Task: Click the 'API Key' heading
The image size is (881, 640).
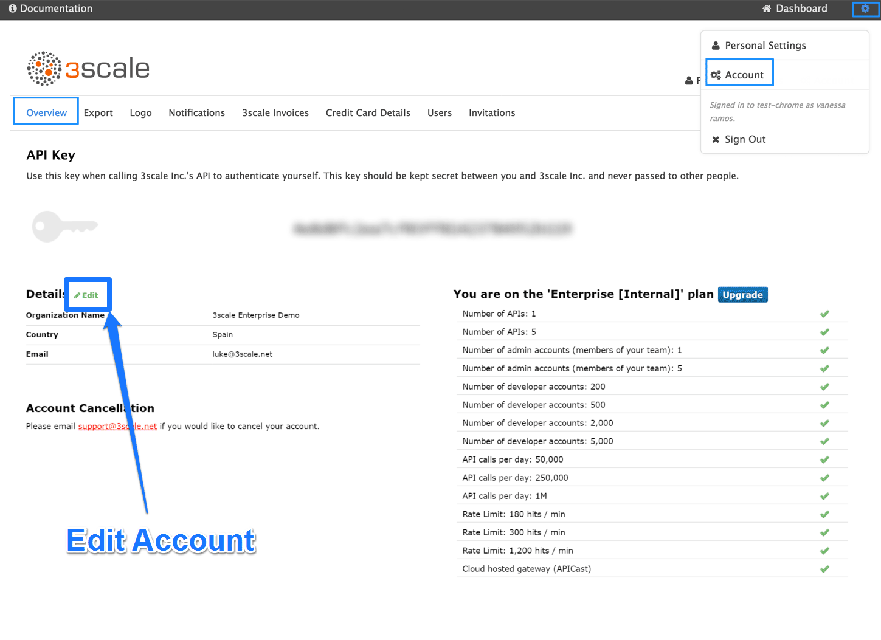Action: [x=50, y=155]
